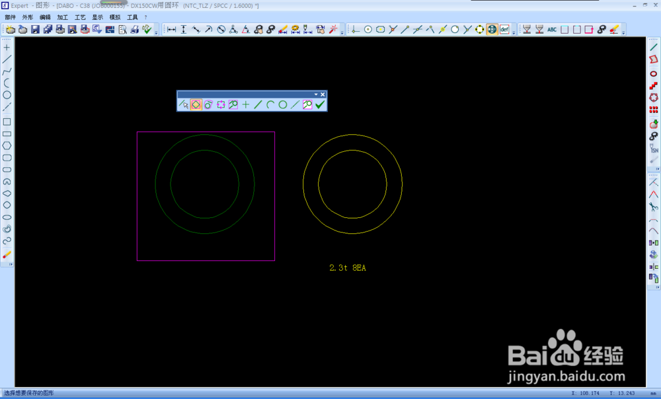661x399 pixels.
Task: Expand the dimension toolbar overflow arrow
Action: click(x=342, y=32)
